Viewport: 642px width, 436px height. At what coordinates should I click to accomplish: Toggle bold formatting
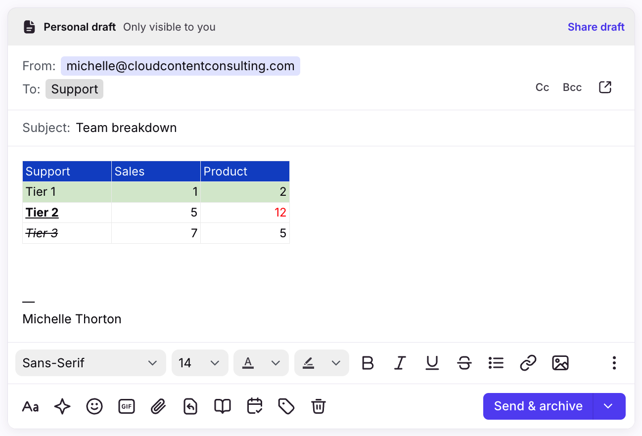tap(367, 363)
